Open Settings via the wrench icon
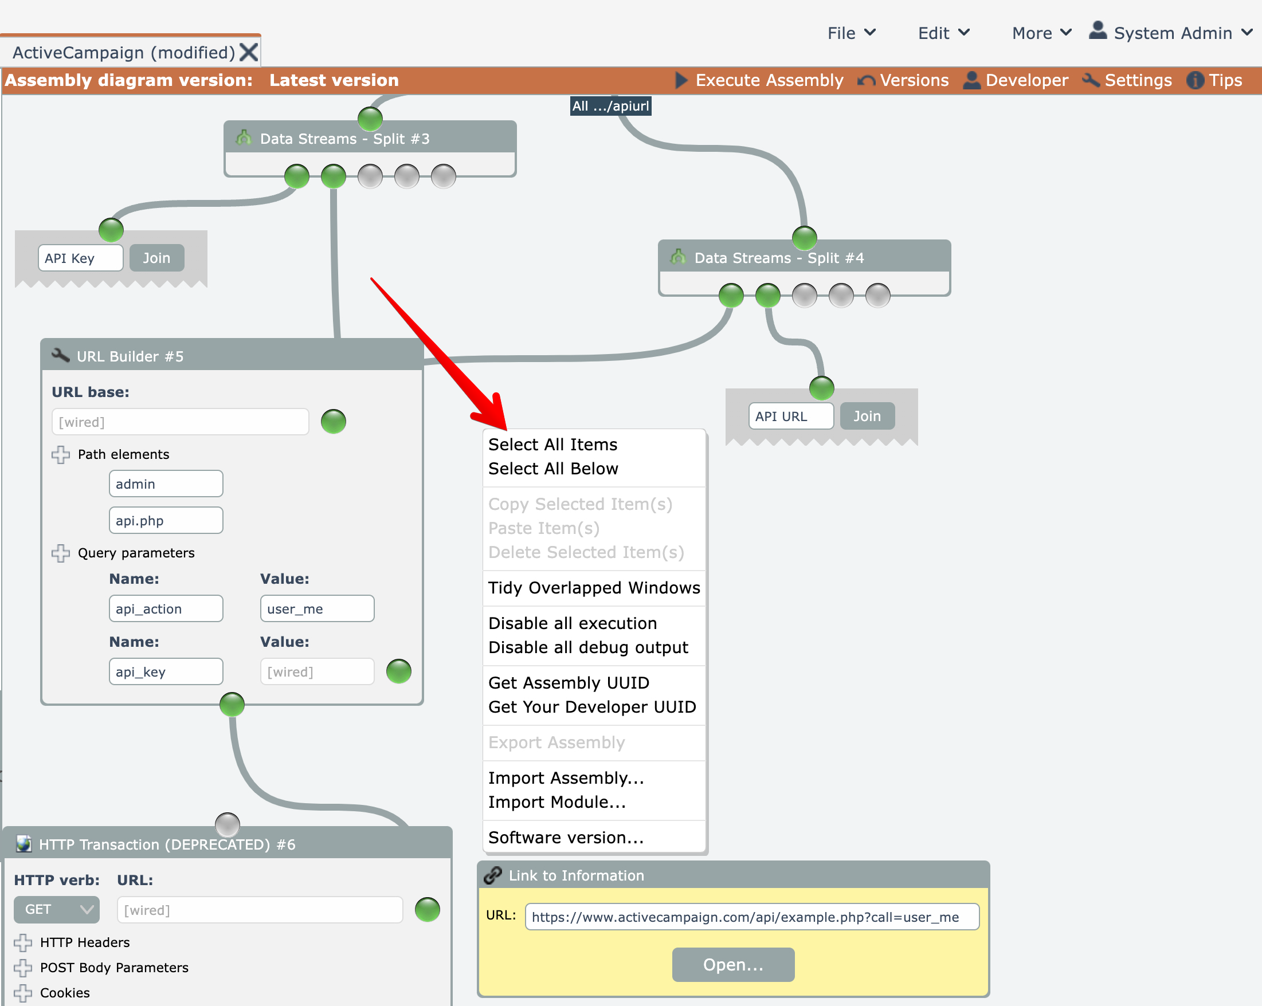Image resolution: width=1262 pixels, height=1006 pixels. click(1091, 80)
